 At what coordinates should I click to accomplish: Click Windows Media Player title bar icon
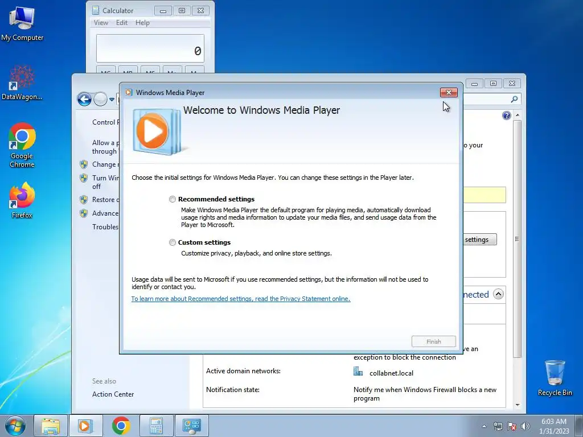129,93
